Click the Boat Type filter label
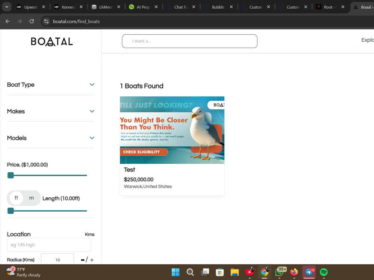 (21, 85)
